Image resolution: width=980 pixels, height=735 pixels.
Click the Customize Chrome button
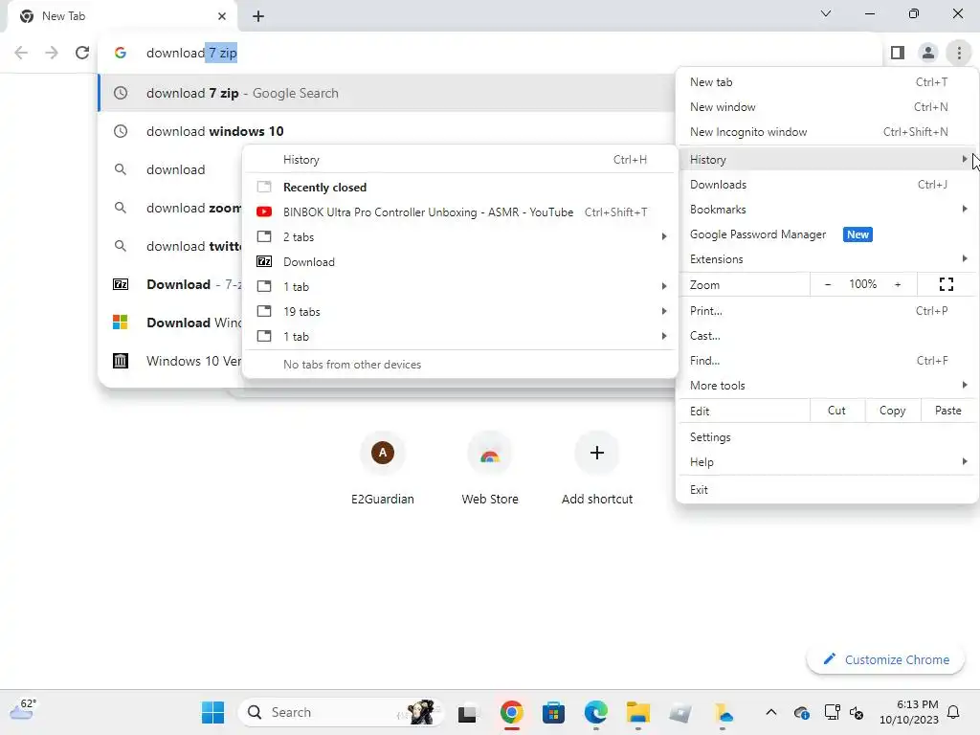pyautogui.click(x=885, y=659)
